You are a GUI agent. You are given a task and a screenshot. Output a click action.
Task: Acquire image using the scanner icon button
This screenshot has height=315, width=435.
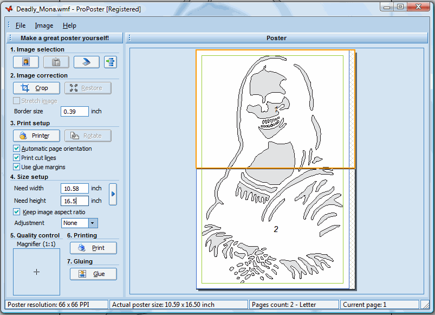pyautogui.click(x=86, y=62)
